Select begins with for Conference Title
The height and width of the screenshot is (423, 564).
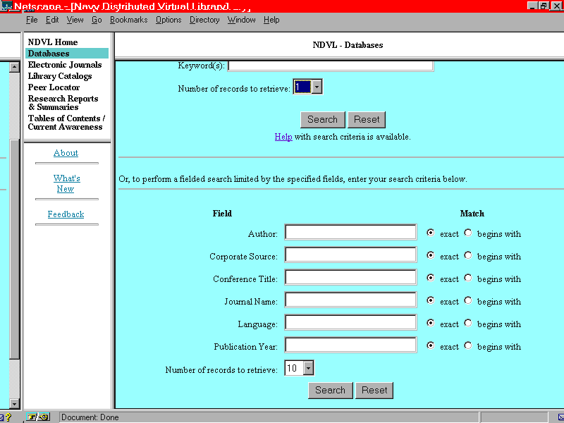click(x=468, y=278)
